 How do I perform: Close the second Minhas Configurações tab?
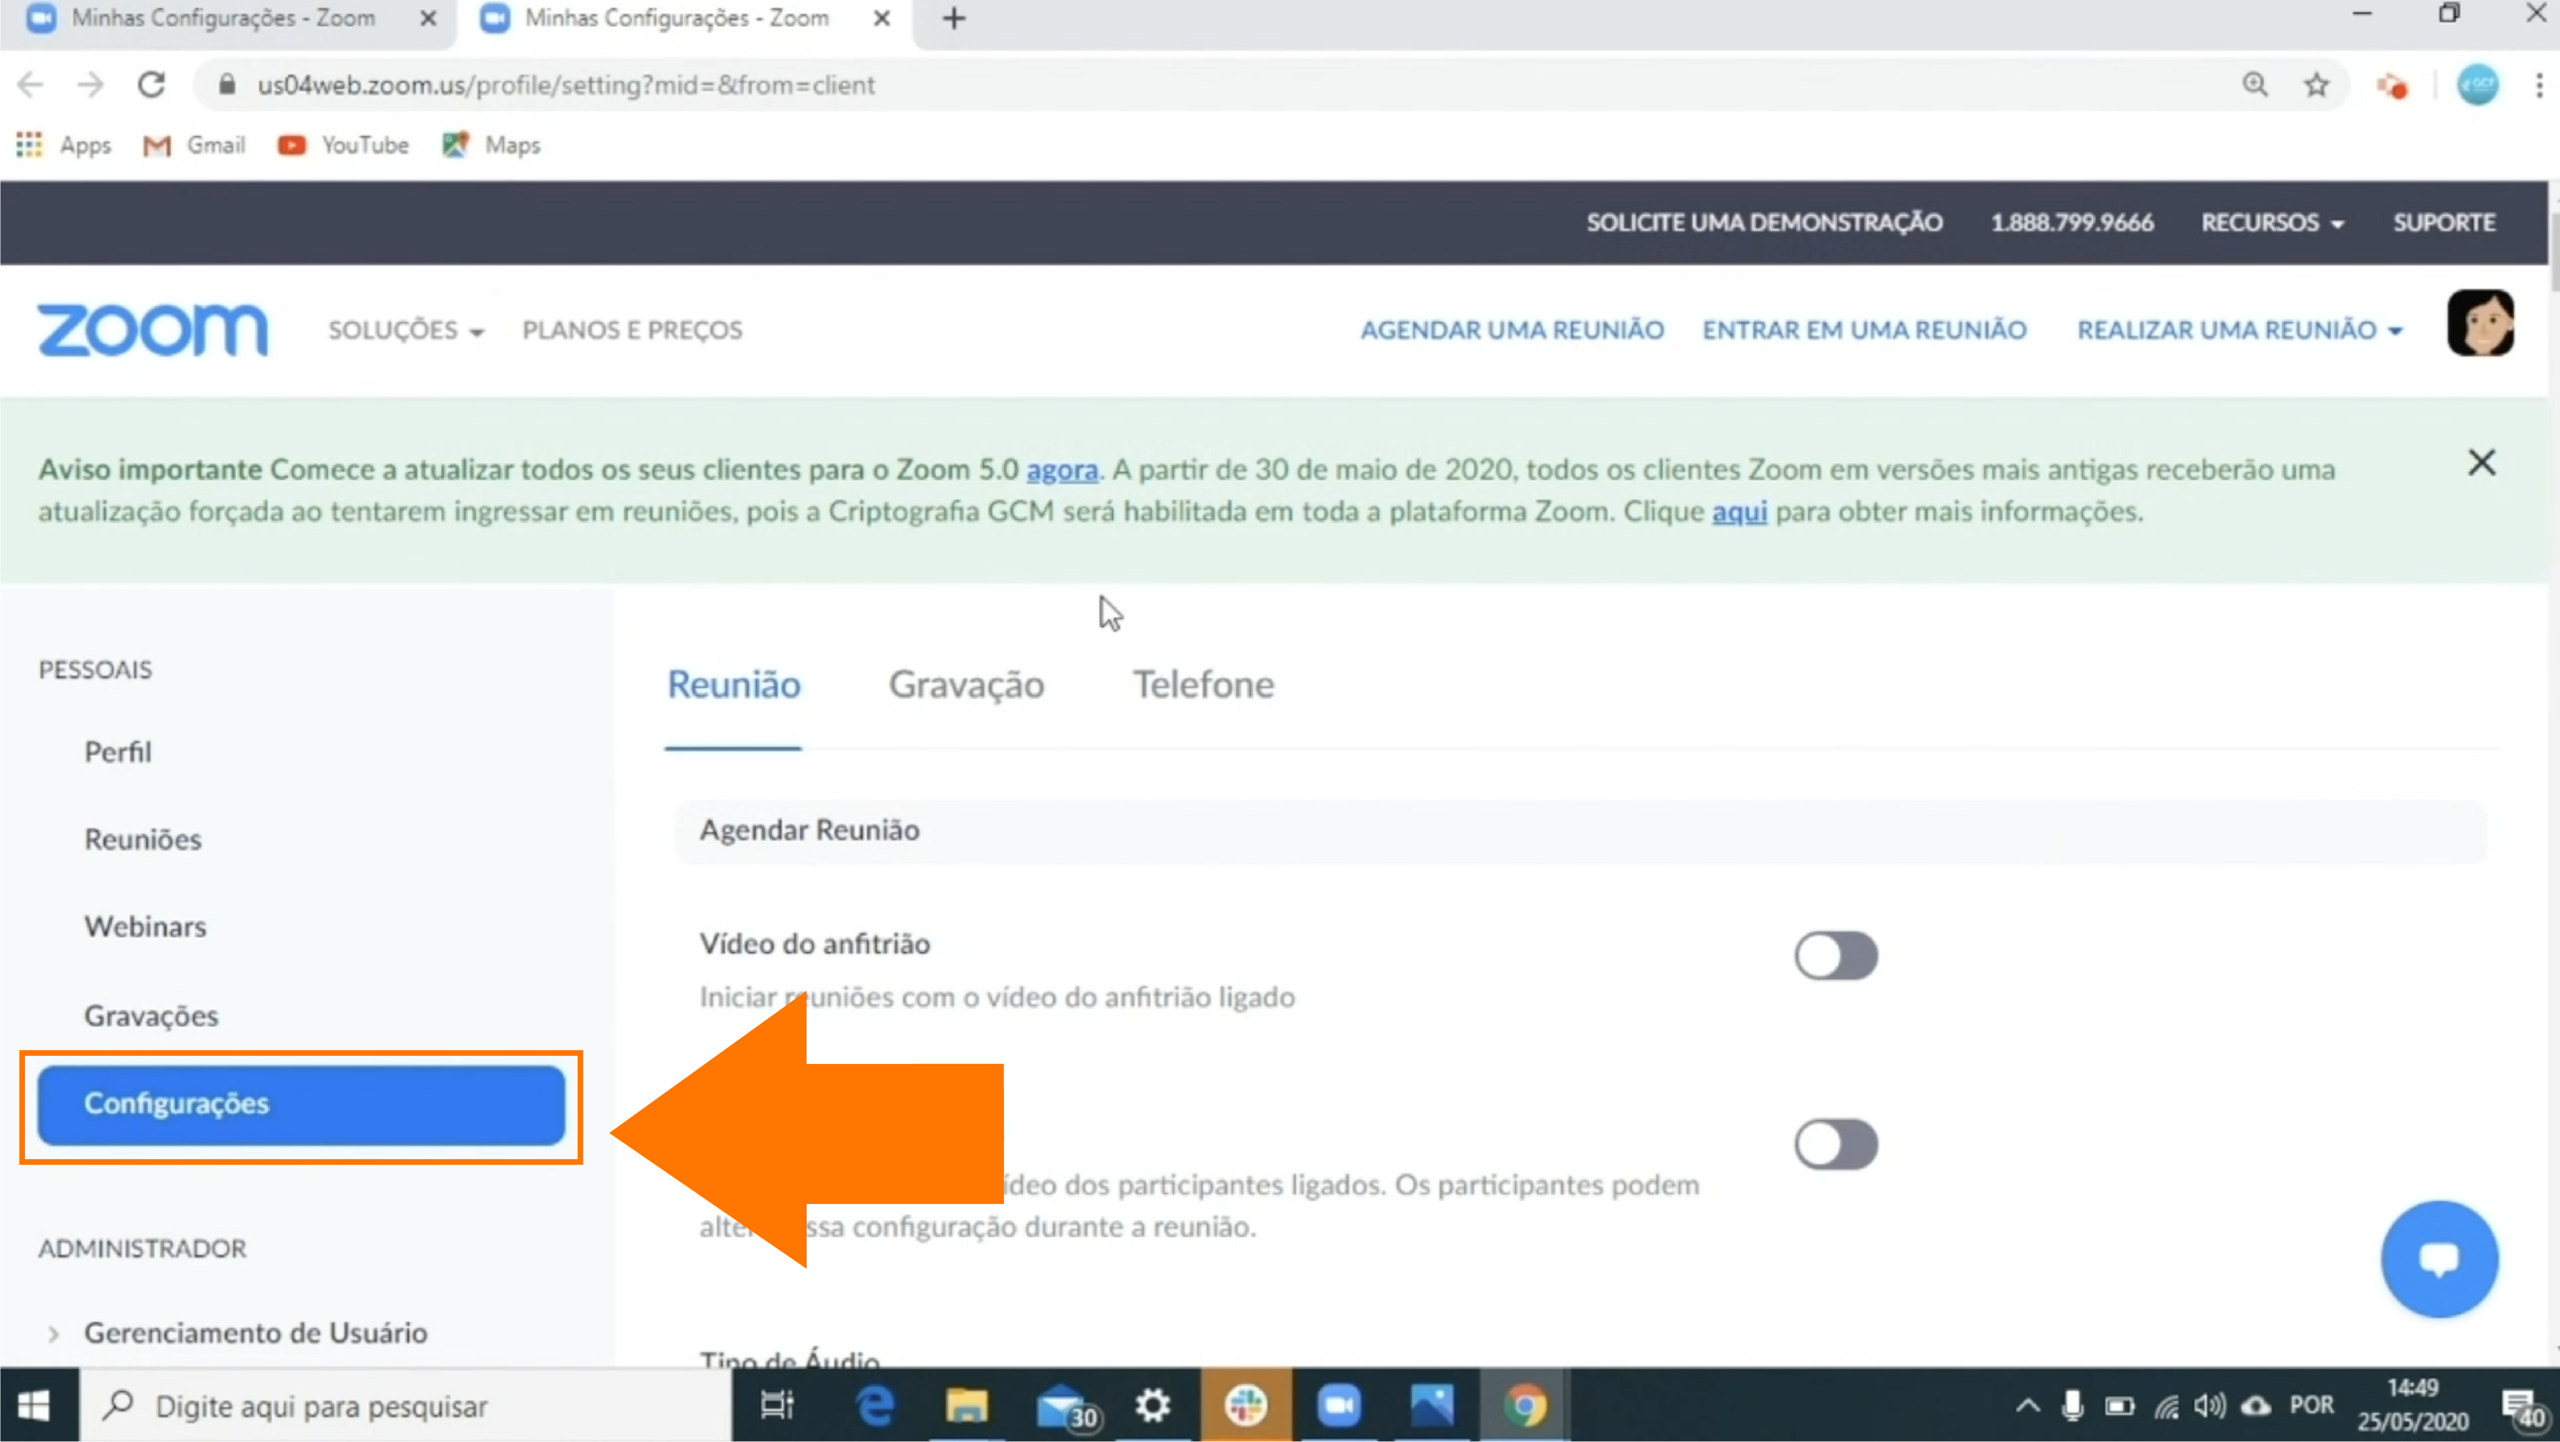pyautogui.click(x=881, y=19)
